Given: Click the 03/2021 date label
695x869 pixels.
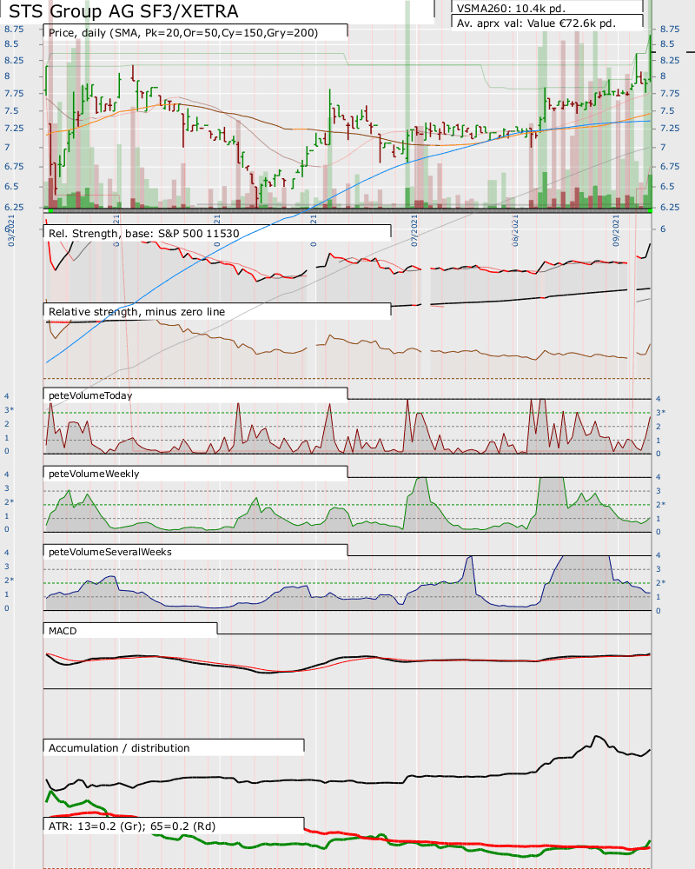Looking at the screenshot, I should 11,230.
